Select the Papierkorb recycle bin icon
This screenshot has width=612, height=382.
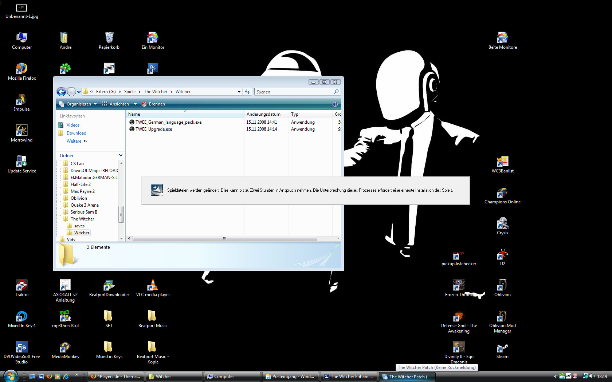click(x=109, y=40)
